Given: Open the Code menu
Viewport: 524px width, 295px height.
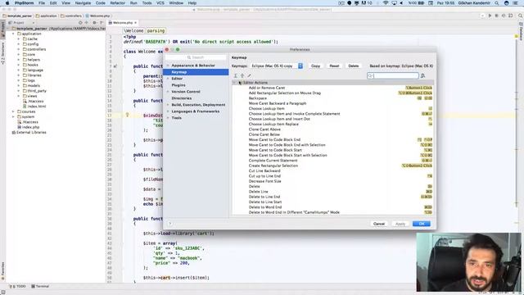Looking at the screenshot, I should (x=100, y=3).
